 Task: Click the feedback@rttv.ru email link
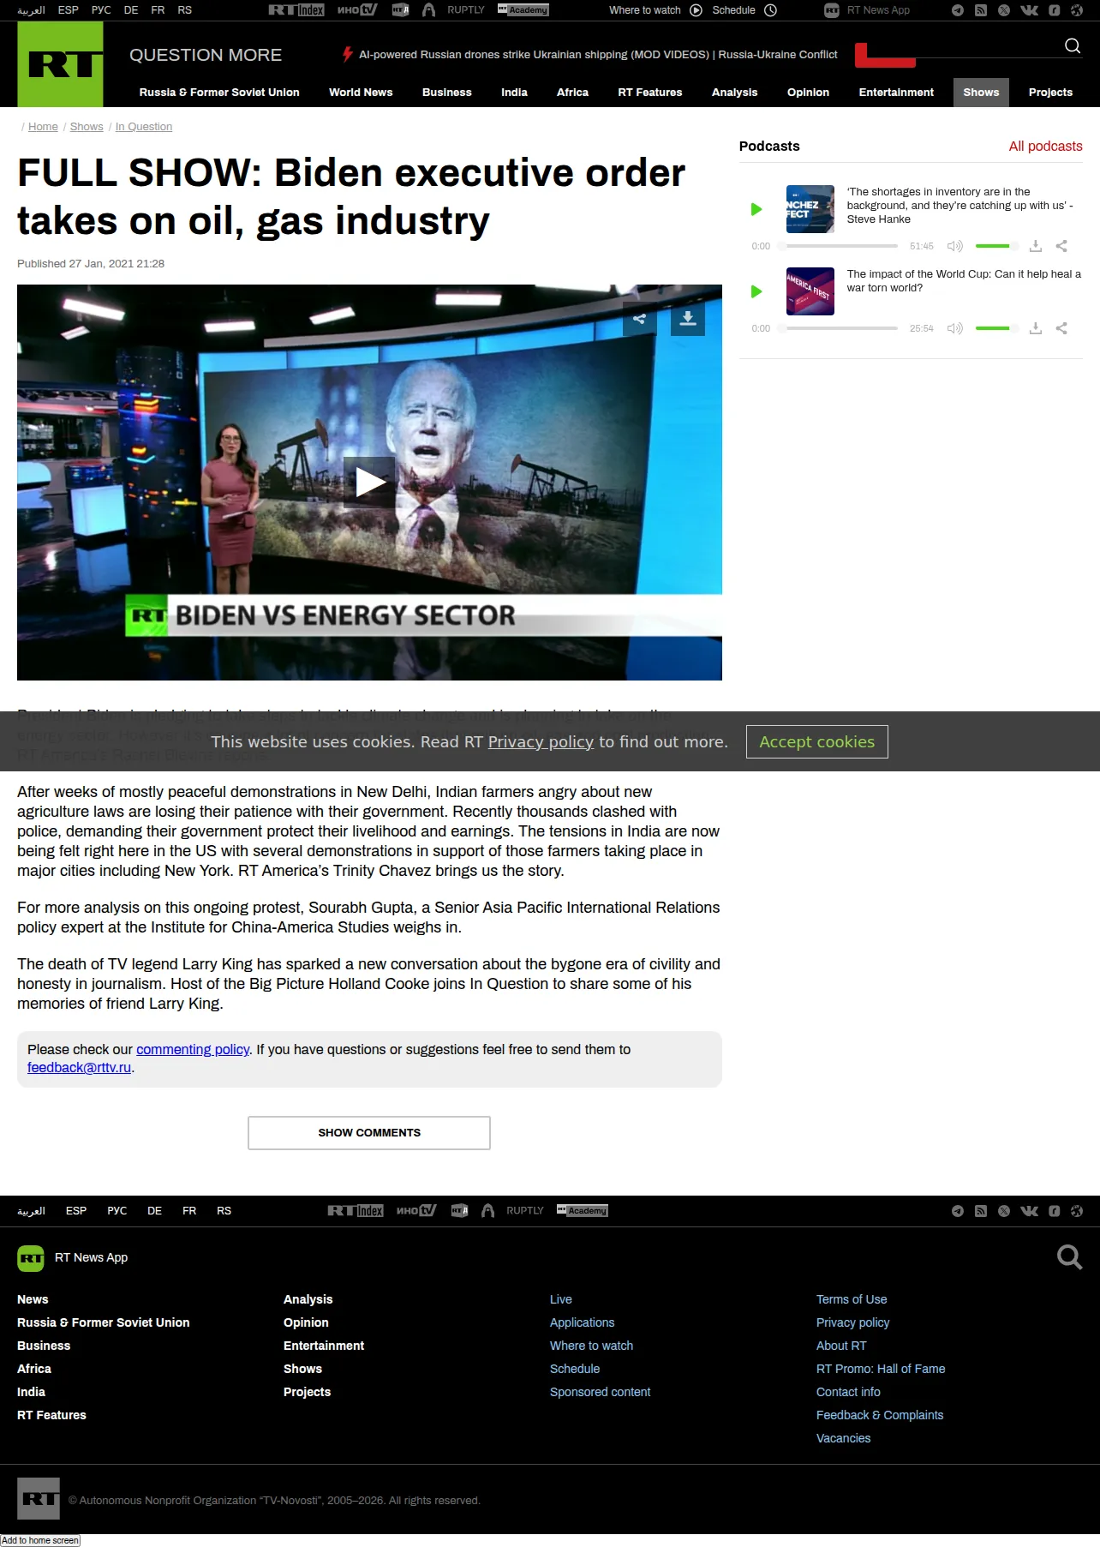80,1068
